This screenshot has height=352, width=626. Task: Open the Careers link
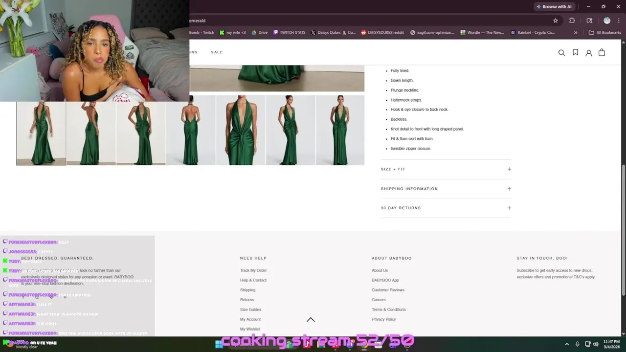379,300
